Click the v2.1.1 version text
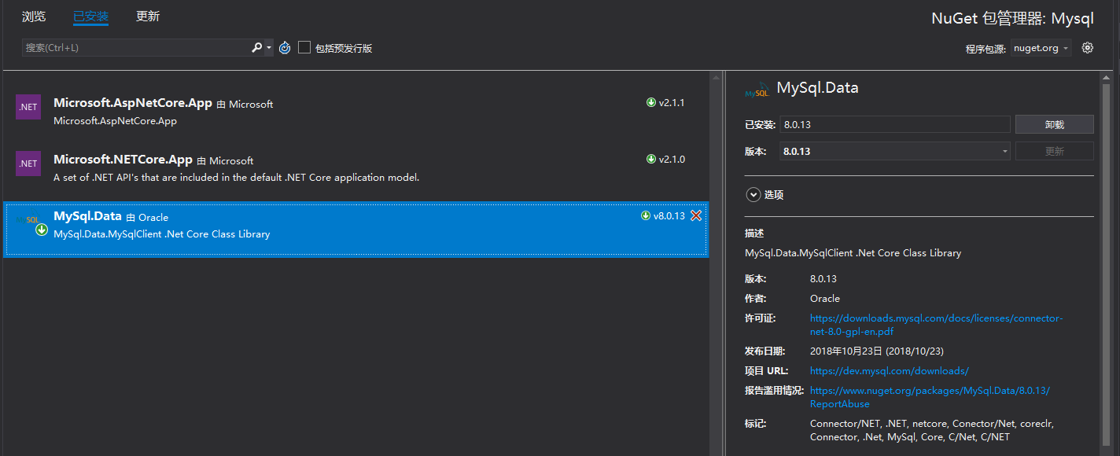The height and width of the screenshot is (456, 1120). click(672, 102)
